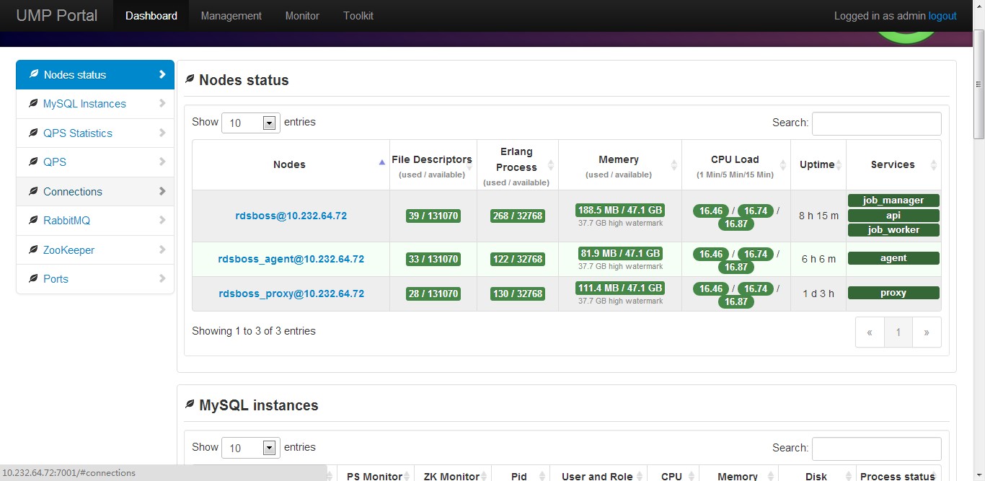Click the leaf icon next to RabbitMQ

[x=33, y=220]
